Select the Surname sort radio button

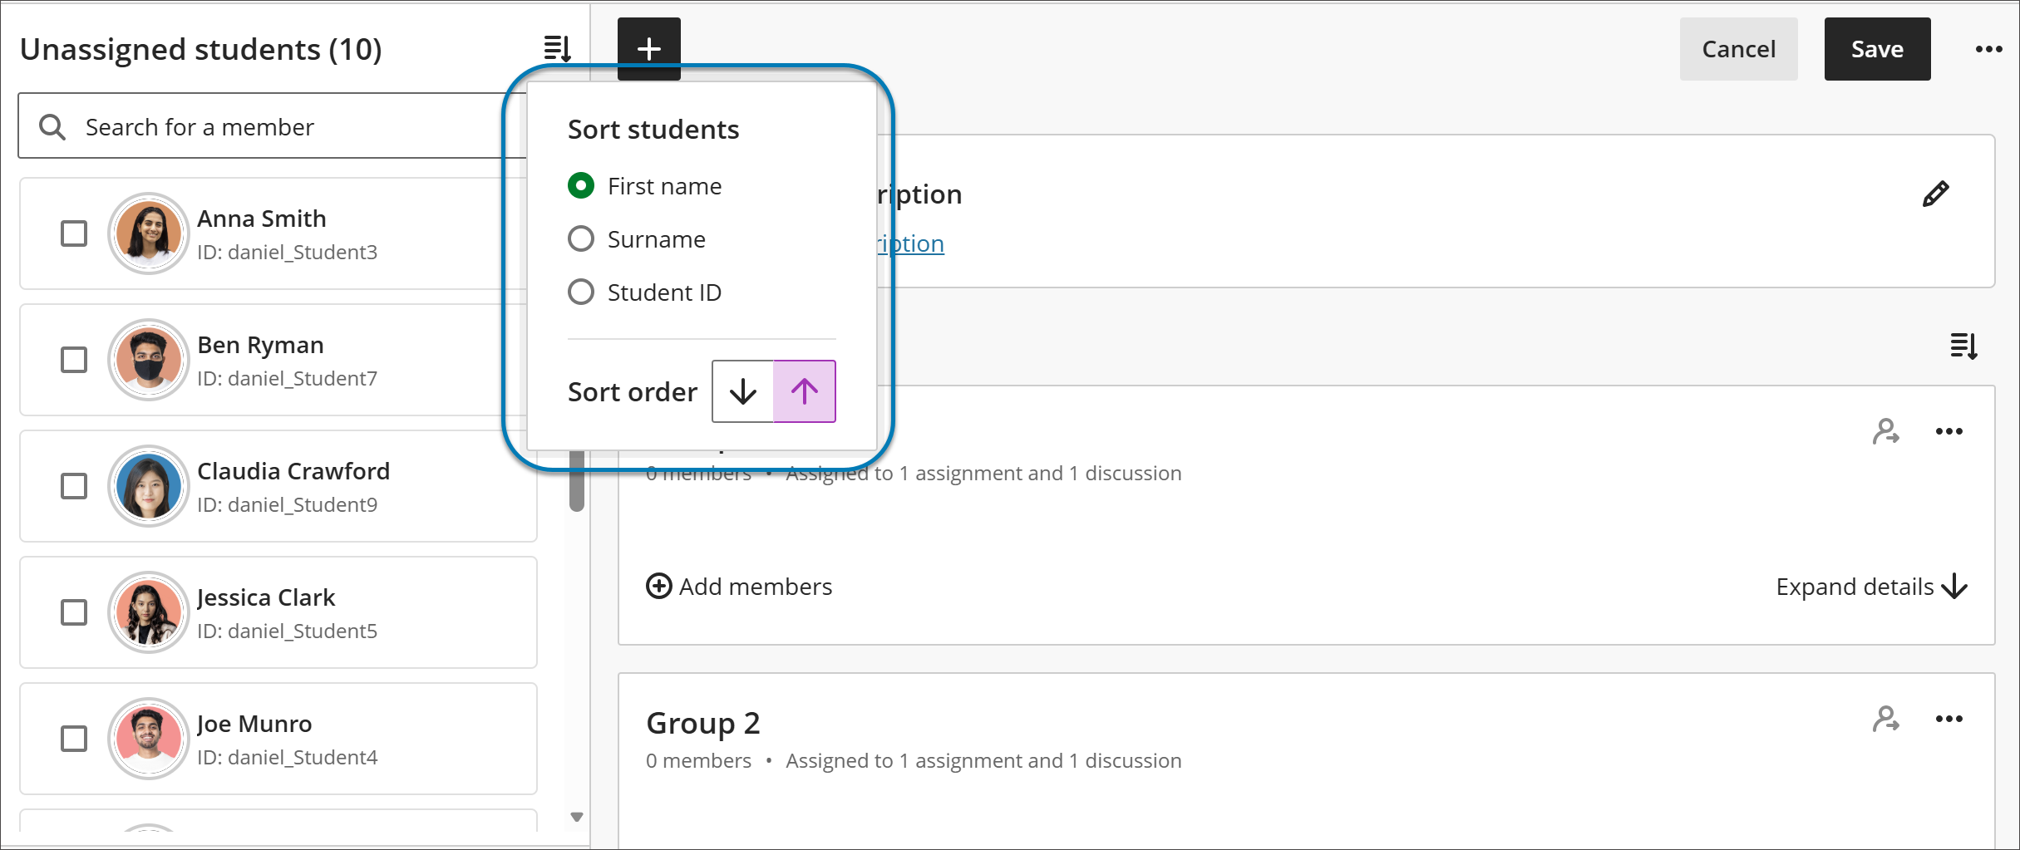[581, 238]
